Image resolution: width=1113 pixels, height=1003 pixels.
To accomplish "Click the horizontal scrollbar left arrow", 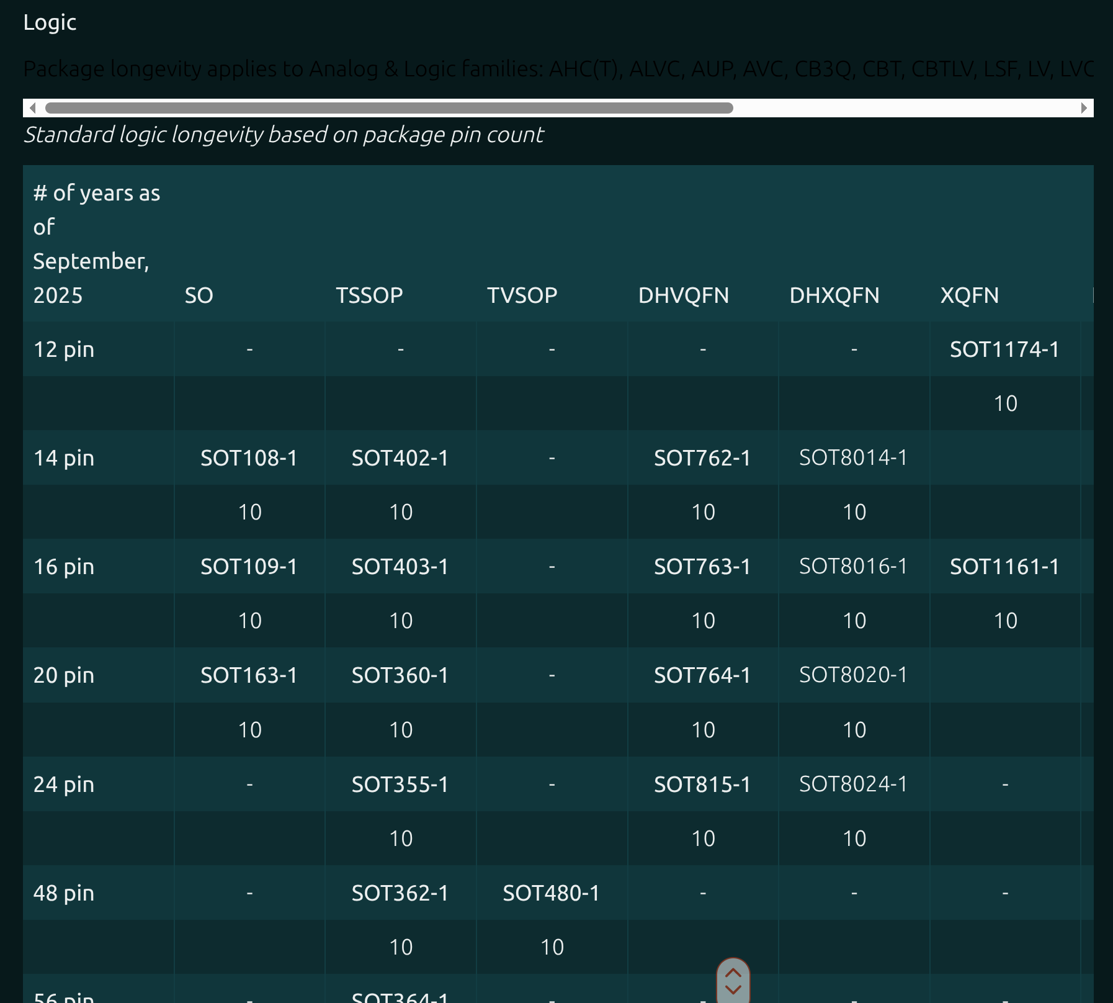I will (x=32, y=108).
